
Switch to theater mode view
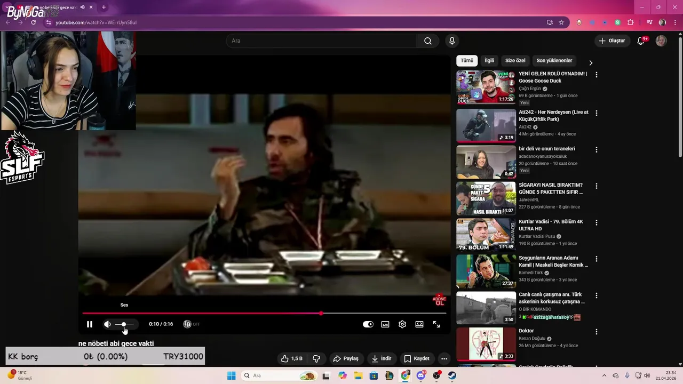pyautogui.click(x=419, y=324)
